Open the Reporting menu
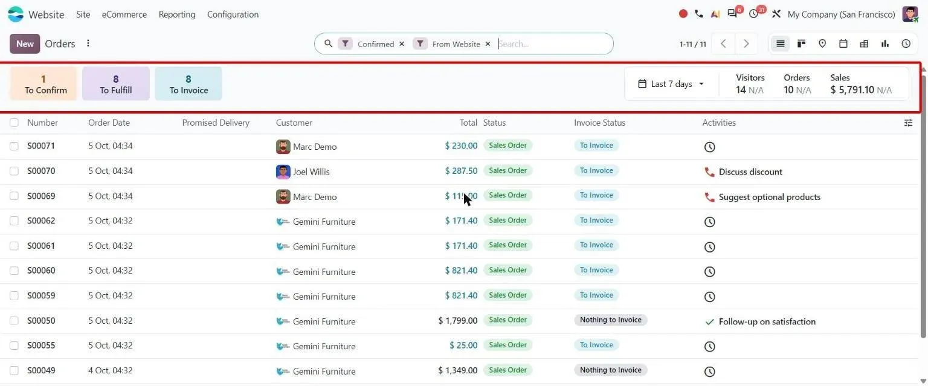Viewport: 928px width, 386px height. (x=177, y=14)
